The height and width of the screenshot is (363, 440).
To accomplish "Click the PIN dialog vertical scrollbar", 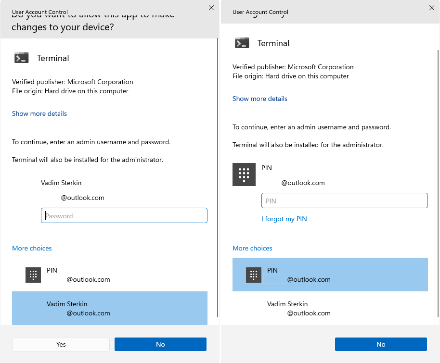I will tap(438, 184).
